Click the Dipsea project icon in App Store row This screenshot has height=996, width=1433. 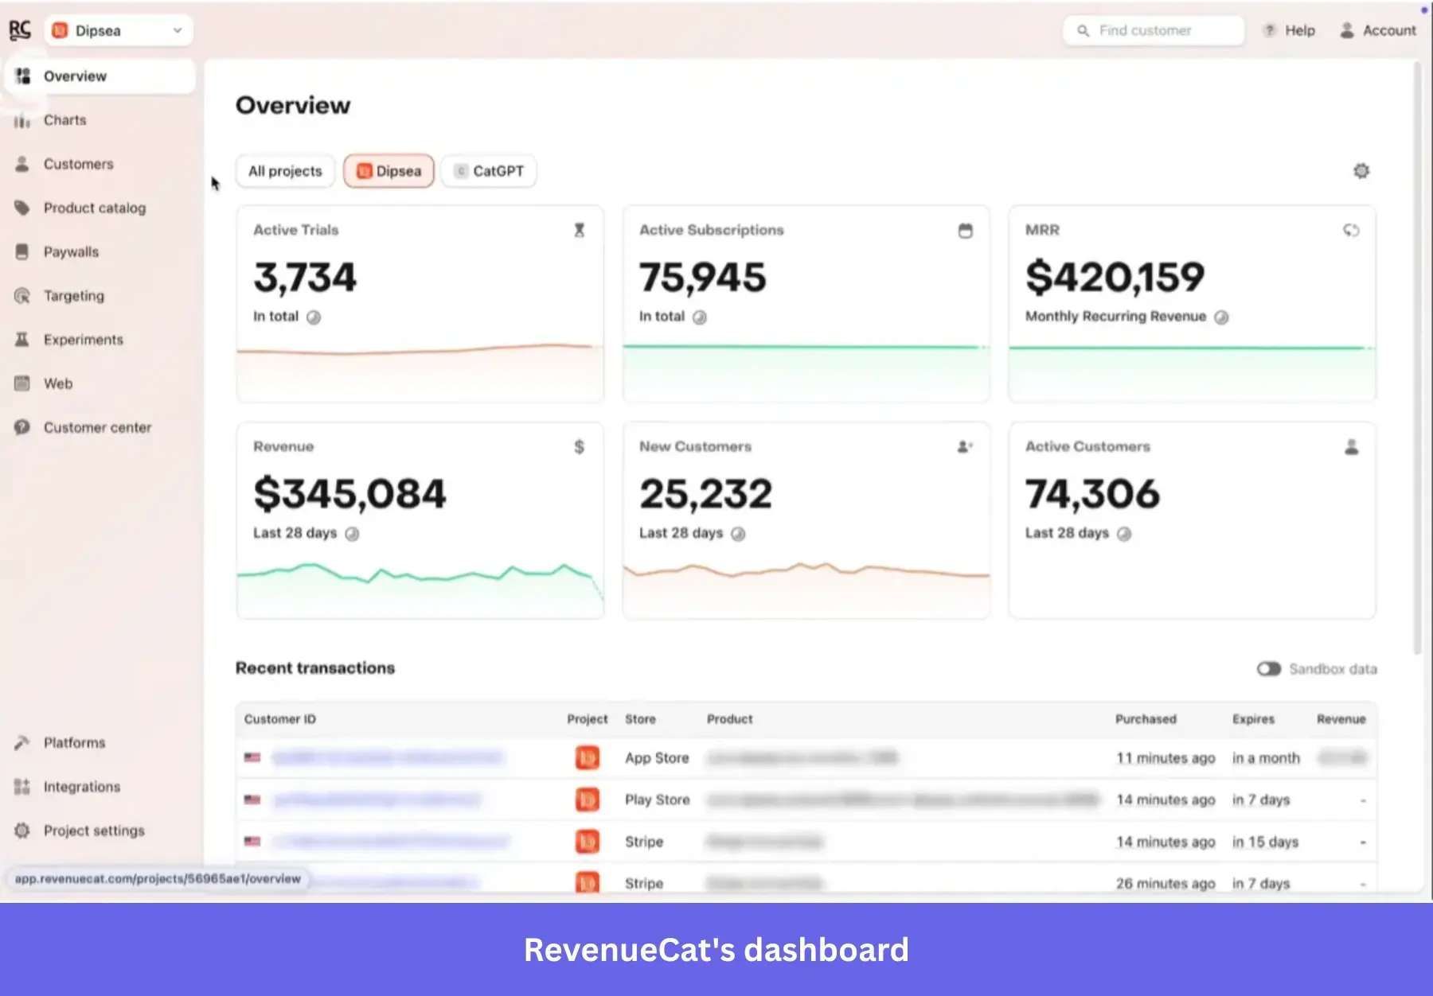(588, 758)
